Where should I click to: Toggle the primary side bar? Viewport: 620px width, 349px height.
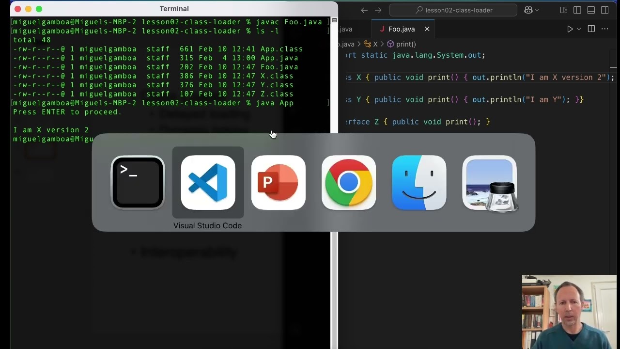pos(577,10)
